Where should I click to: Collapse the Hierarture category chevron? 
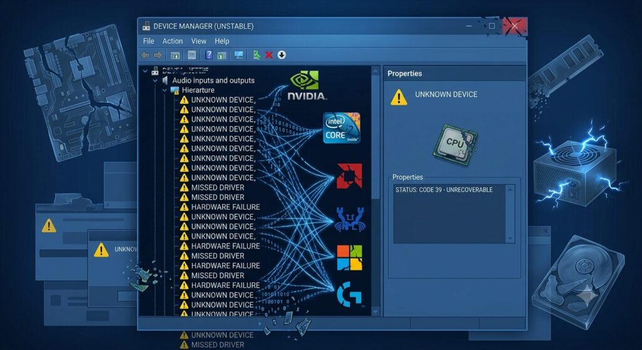click(x=165, y=90)
